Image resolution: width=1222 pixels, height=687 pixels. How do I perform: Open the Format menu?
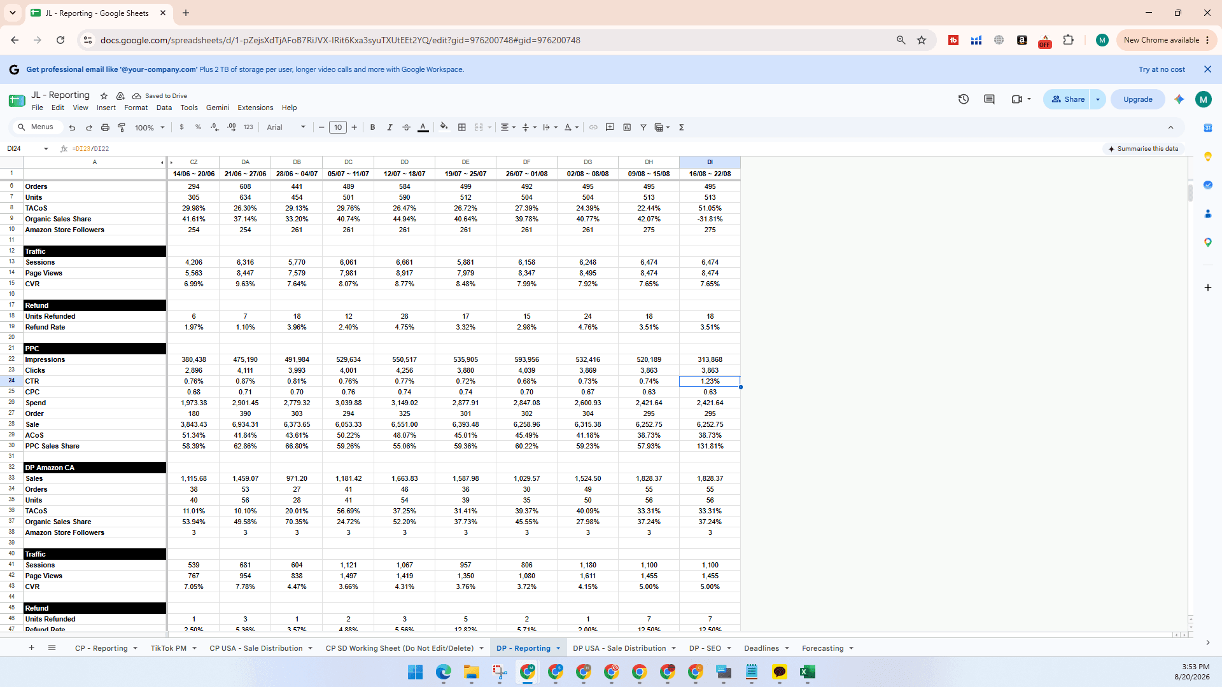click(136, 108)
